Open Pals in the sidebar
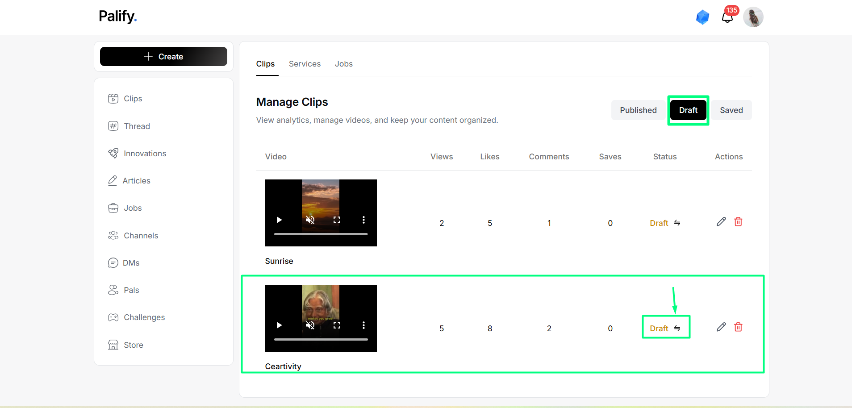This screenshot has height=408, width=852. click(x=124, y=290)
